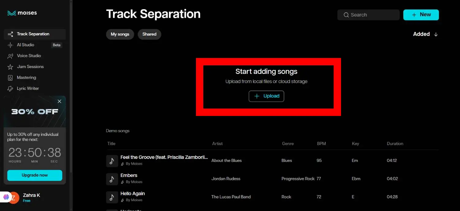Open Track Separation in sidebar
The height and width of the screenshot is (211, 460).
coord(33,34)
